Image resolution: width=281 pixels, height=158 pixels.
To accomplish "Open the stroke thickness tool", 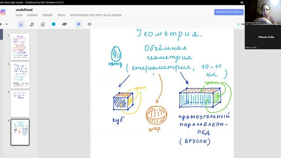I will (65, 24).
